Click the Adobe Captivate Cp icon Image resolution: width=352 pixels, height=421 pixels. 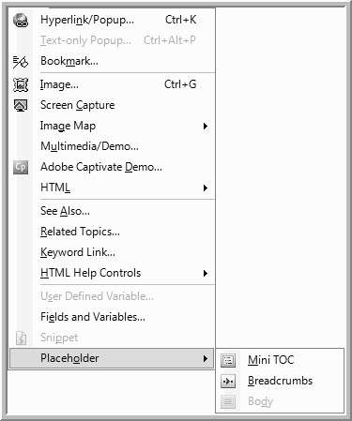pyautogui.click(x=21, y=167)
